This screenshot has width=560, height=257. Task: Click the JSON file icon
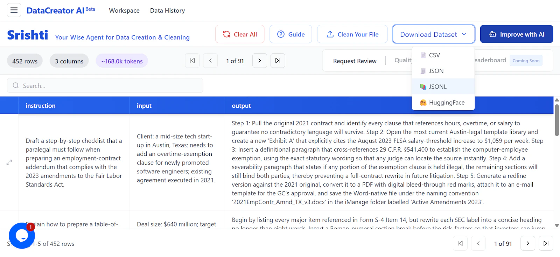[x=423, y=71]
